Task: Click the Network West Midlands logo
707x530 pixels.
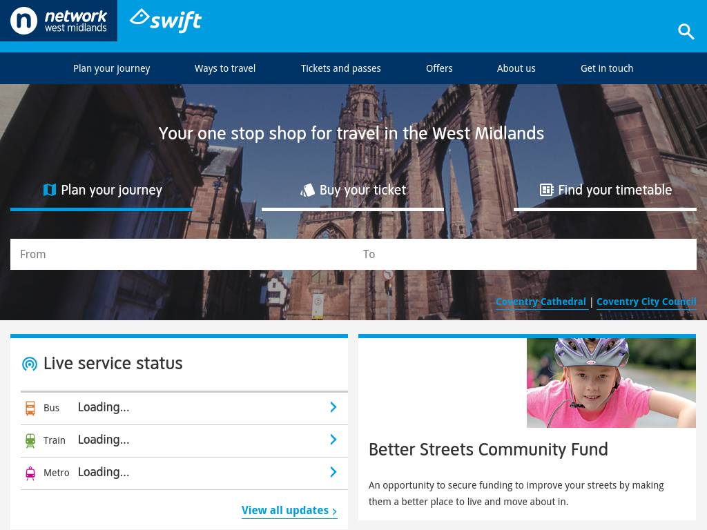Action: pos(59,21)
